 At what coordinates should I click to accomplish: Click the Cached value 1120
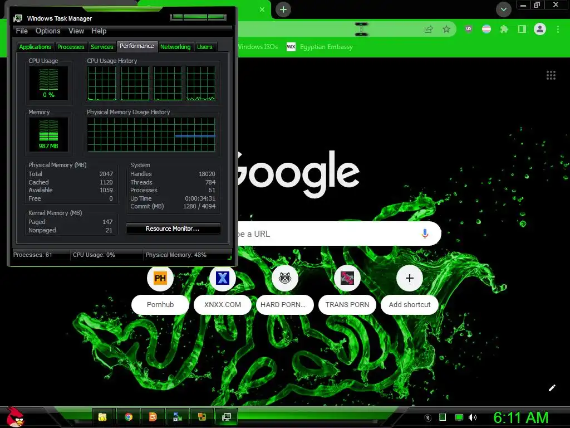(x=106, y=182)
